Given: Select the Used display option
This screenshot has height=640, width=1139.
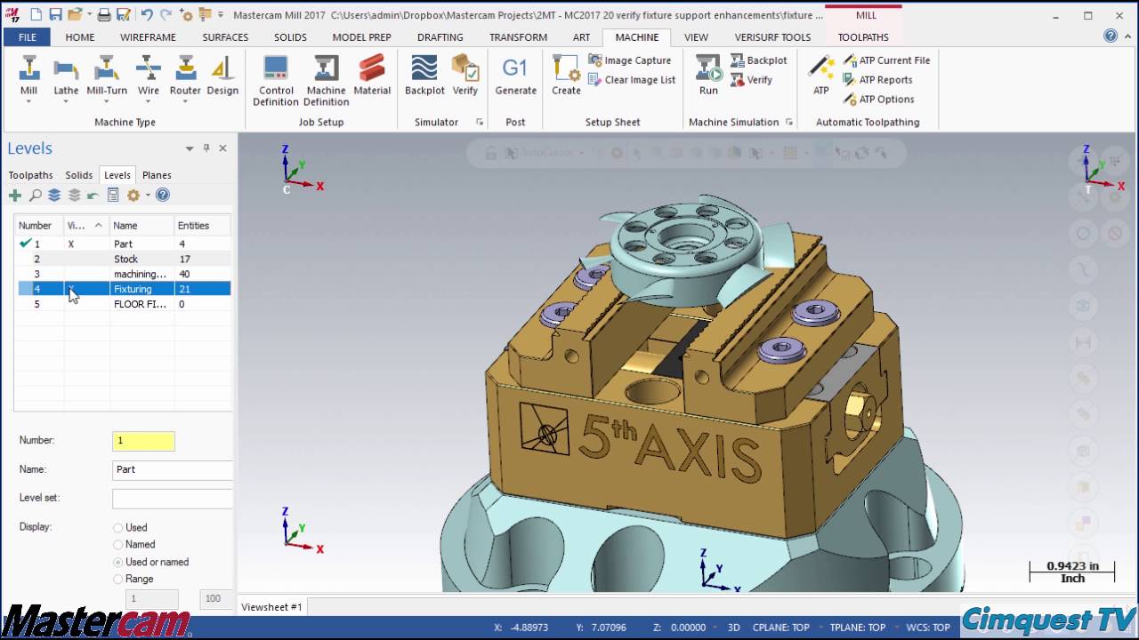Looking at the screenshot, I should point(117,528).
